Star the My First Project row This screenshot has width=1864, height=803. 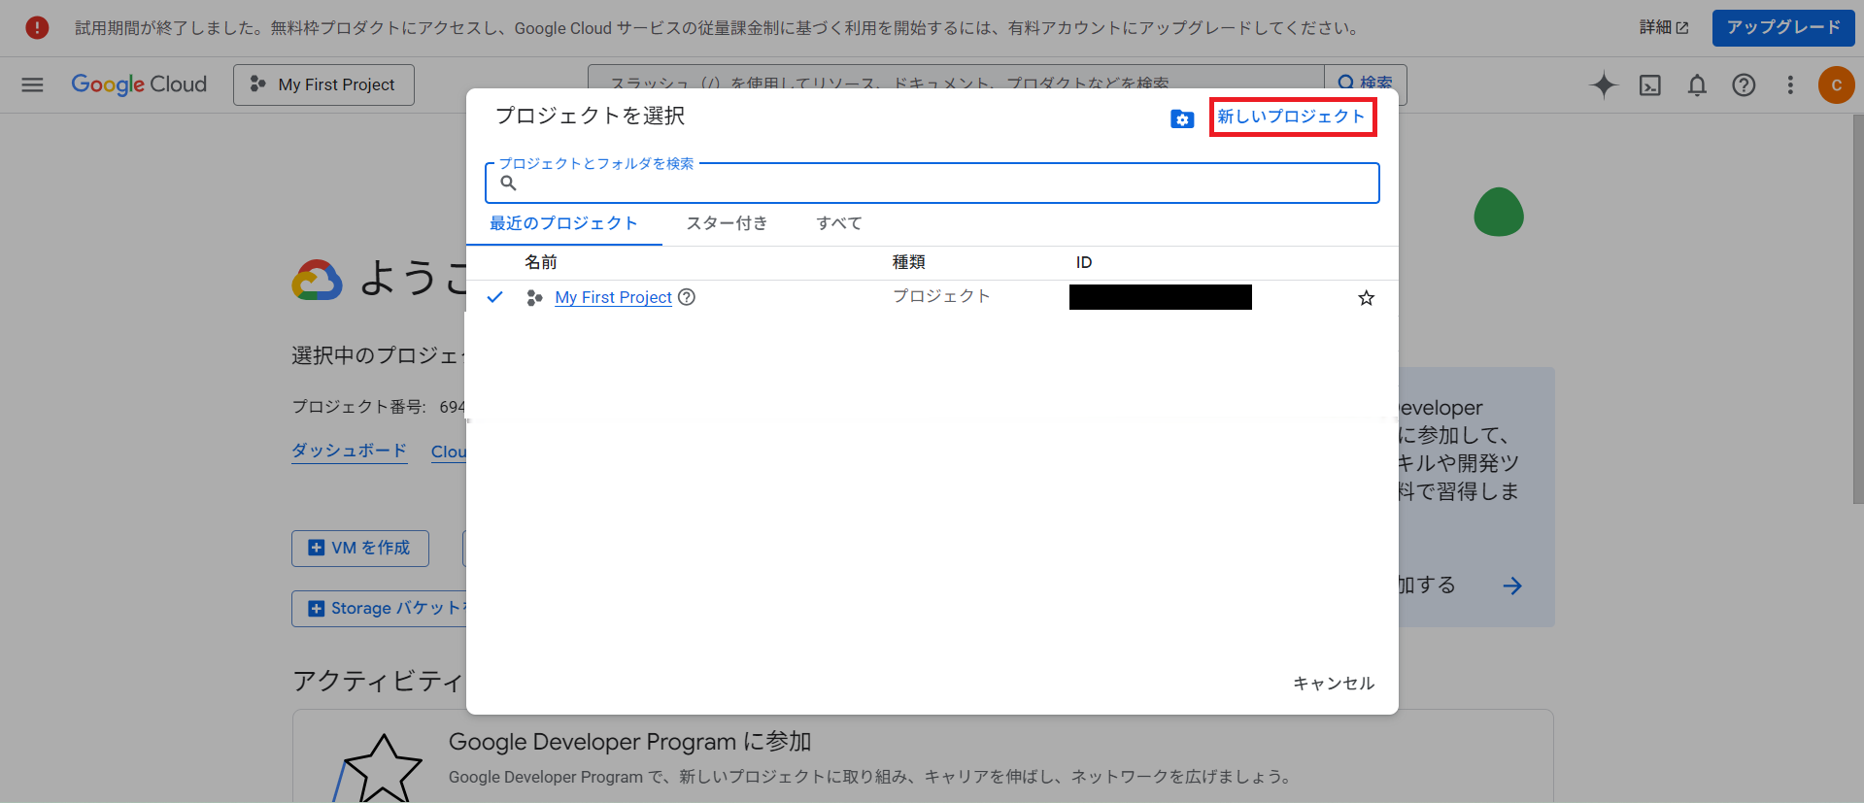[1366, 298]
